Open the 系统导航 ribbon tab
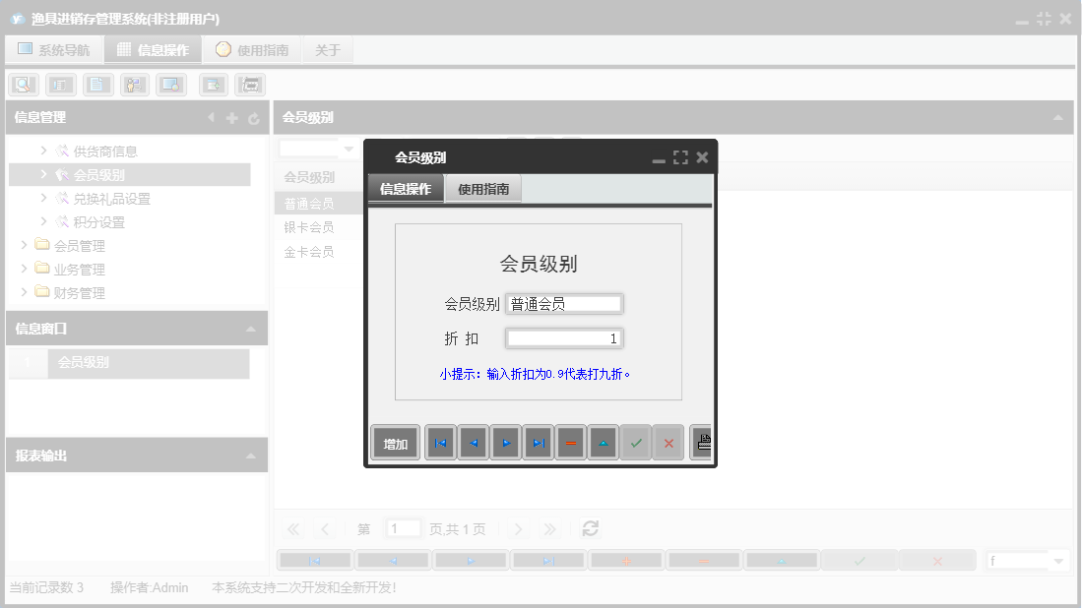 pos(54,48)
